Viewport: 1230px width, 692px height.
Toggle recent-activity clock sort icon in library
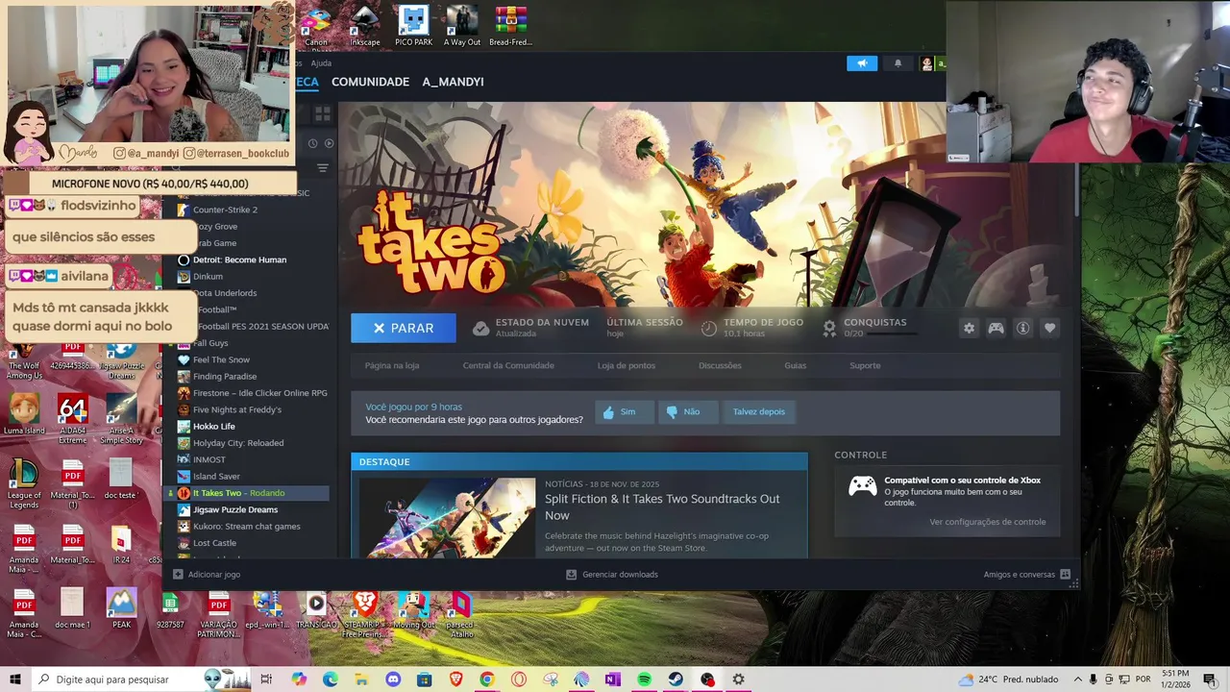click(x=312, y=143)
